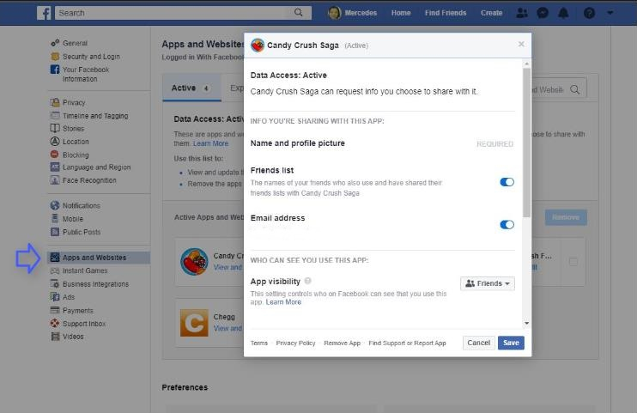This screenshot has width=637, height=413.
Task: Click Notifications globe icon in sidebar
Action: coord(55,206)
